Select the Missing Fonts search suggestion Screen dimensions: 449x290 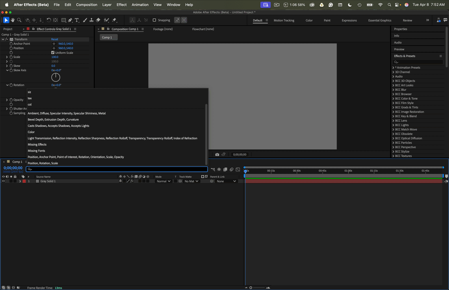point(36,151)
